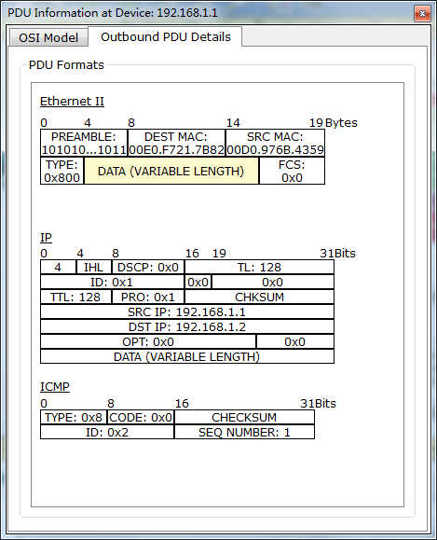Click the fragment offset 0x0 field
Image resolution: width=437 pixels, height=540 pixels.
pyautogui.click(x=272, y=282)
